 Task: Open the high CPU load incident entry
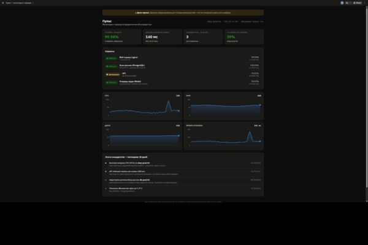183,164
